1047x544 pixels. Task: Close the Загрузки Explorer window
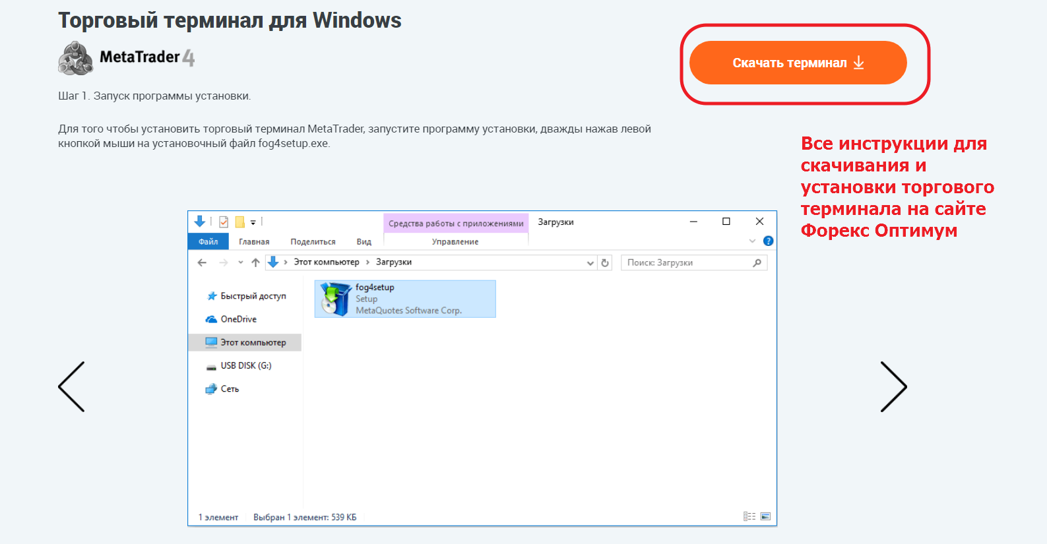point(759,222)
